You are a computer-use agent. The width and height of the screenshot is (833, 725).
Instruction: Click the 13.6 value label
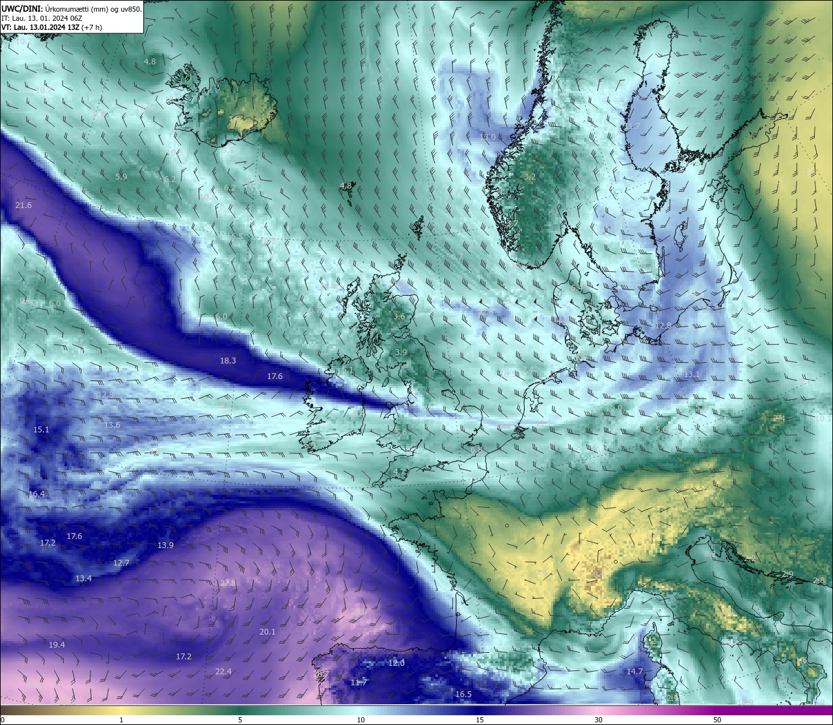pyautogui.click(x=112, y=425)
